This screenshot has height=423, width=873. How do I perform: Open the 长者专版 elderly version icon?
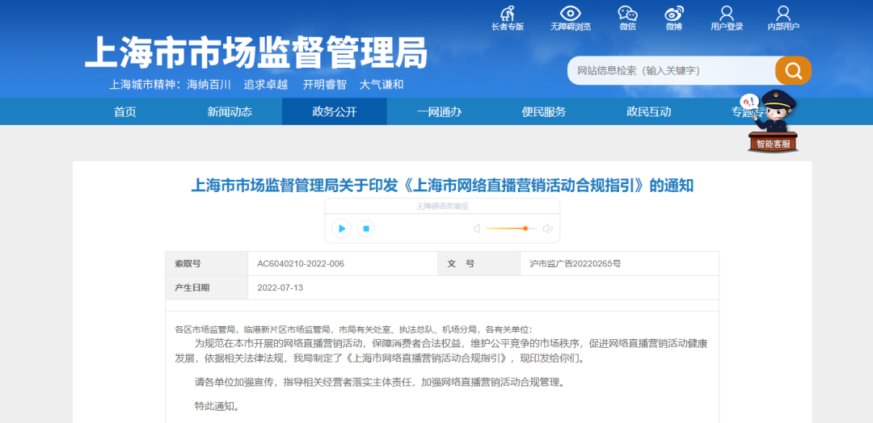pos(507,14)
